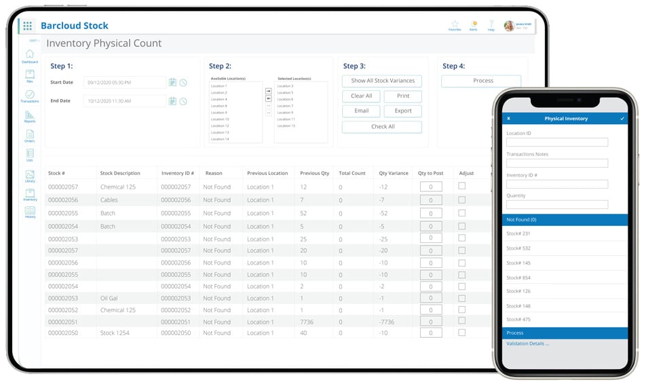Viewport: 663px width, 384px height.
Task: Open time picker for End Date
Action: tap(183, 101)
